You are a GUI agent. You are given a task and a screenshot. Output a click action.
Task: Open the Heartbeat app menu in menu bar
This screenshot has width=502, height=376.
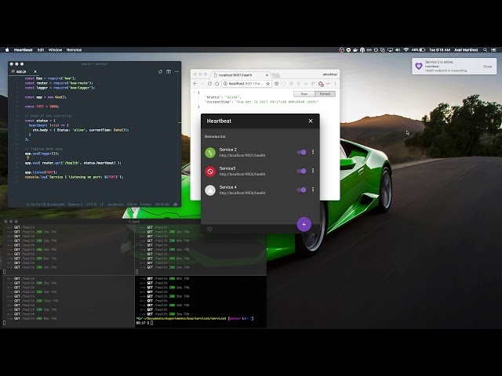coord(23,50)
